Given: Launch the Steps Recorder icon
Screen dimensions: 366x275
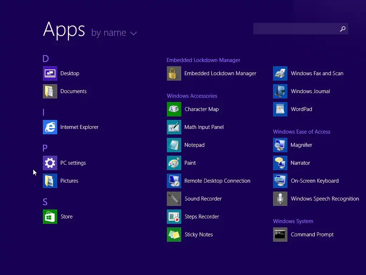Looking at the screenshot, I should (174, 217).
